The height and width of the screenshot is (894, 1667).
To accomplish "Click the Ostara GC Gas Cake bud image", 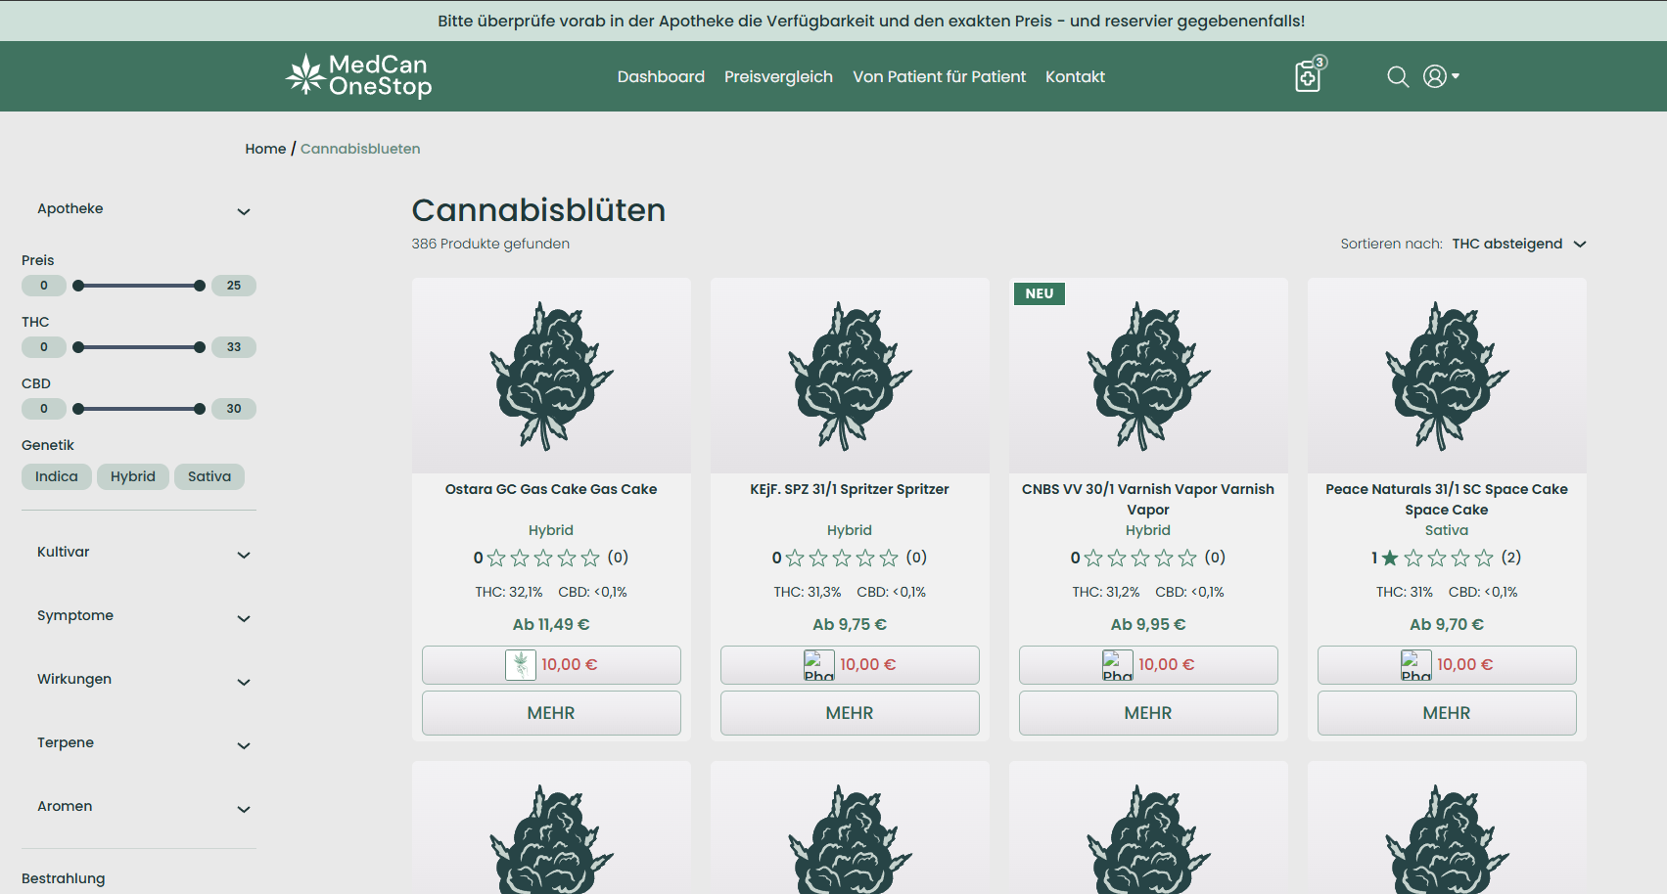I will click(551, 376).
